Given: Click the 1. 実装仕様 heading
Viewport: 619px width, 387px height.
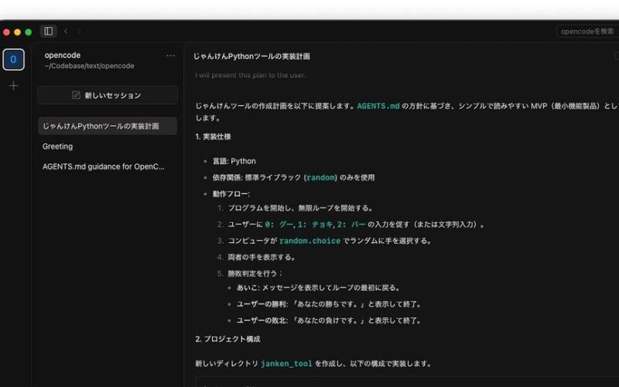Looking at the screenshot, I should [214, 137].
